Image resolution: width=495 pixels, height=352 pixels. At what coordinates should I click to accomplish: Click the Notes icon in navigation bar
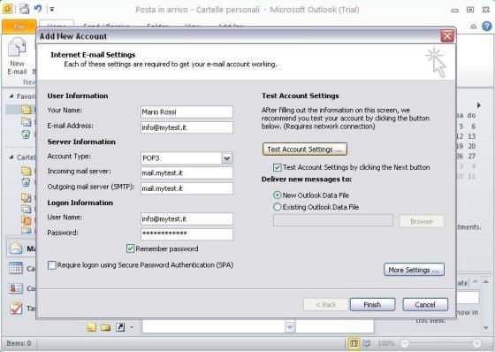point(92,327)
